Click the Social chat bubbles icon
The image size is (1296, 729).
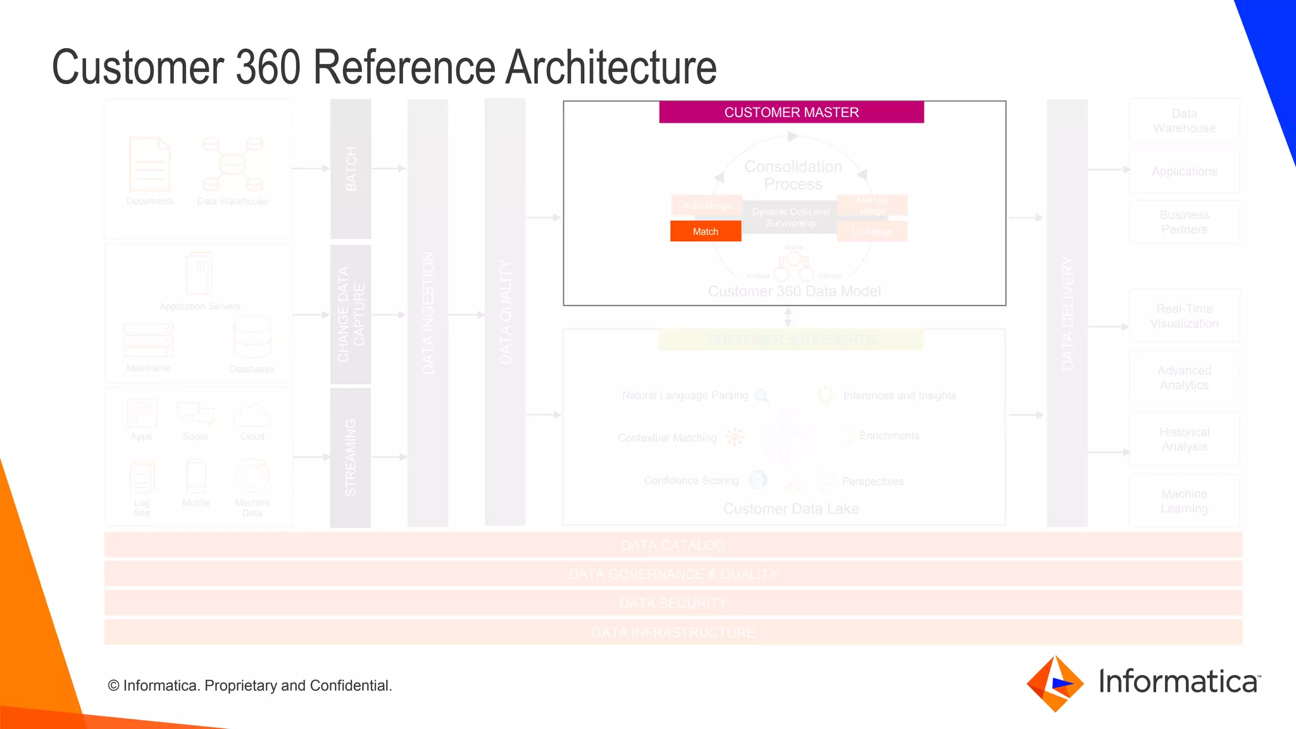(x=196, y=413)
